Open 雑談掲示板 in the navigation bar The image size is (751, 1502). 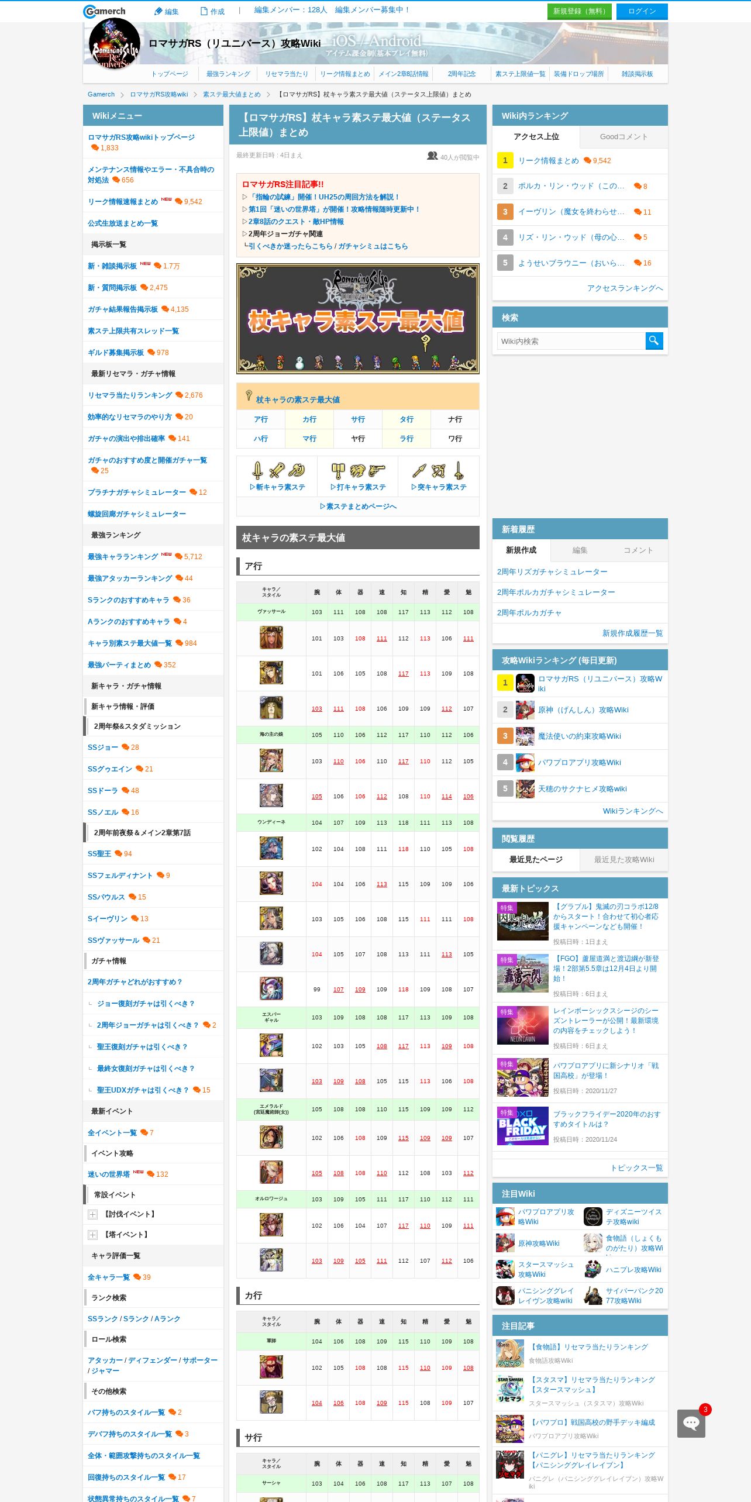637,74
